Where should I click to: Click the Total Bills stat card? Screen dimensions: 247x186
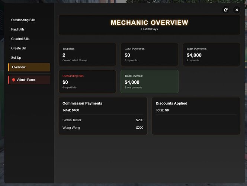(87, 54)
